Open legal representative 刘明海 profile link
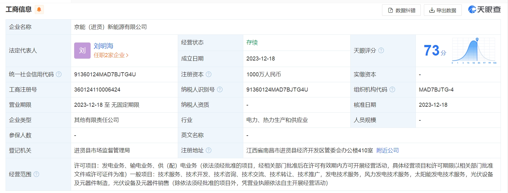508x193 pixels. [103, 46]
